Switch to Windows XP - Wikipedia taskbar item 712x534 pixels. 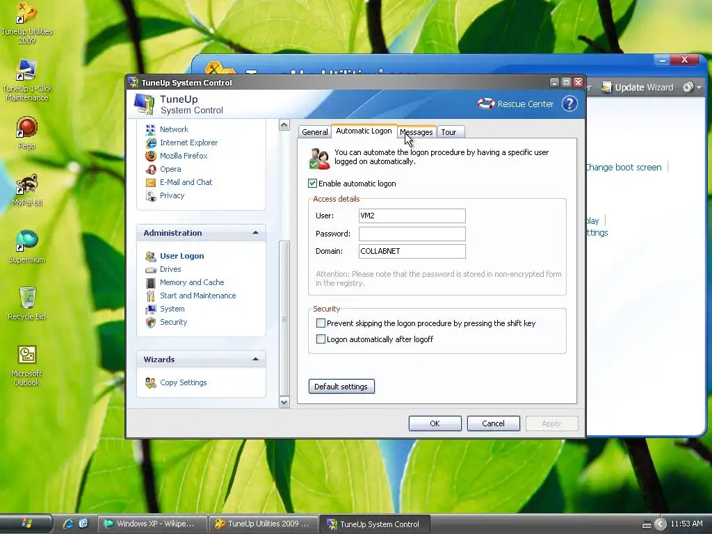[152, 524]
